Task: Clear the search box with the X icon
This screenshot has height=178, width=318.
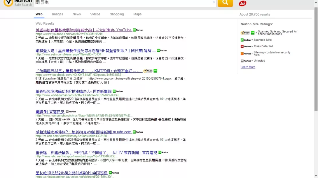Action: pos(214,2)
